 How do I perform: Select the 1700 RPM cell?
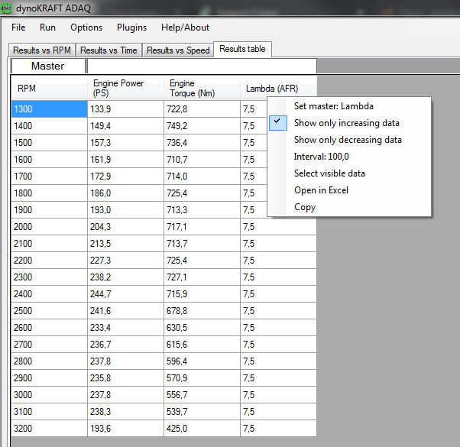pos(49,177)
